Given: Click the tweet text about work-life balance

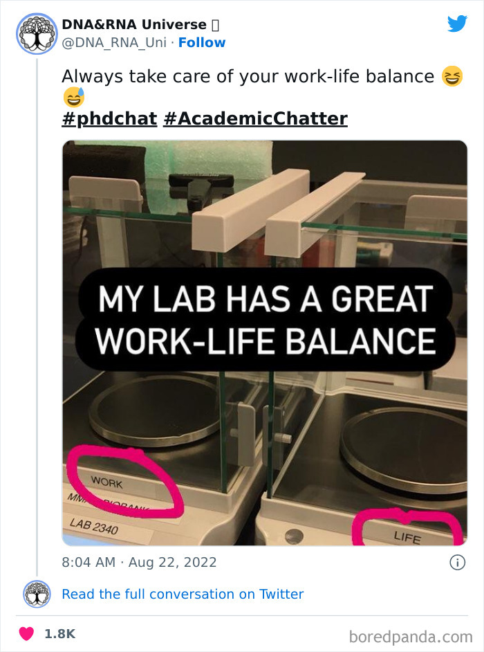Looking at the screenshot, I should click(248, 76).
